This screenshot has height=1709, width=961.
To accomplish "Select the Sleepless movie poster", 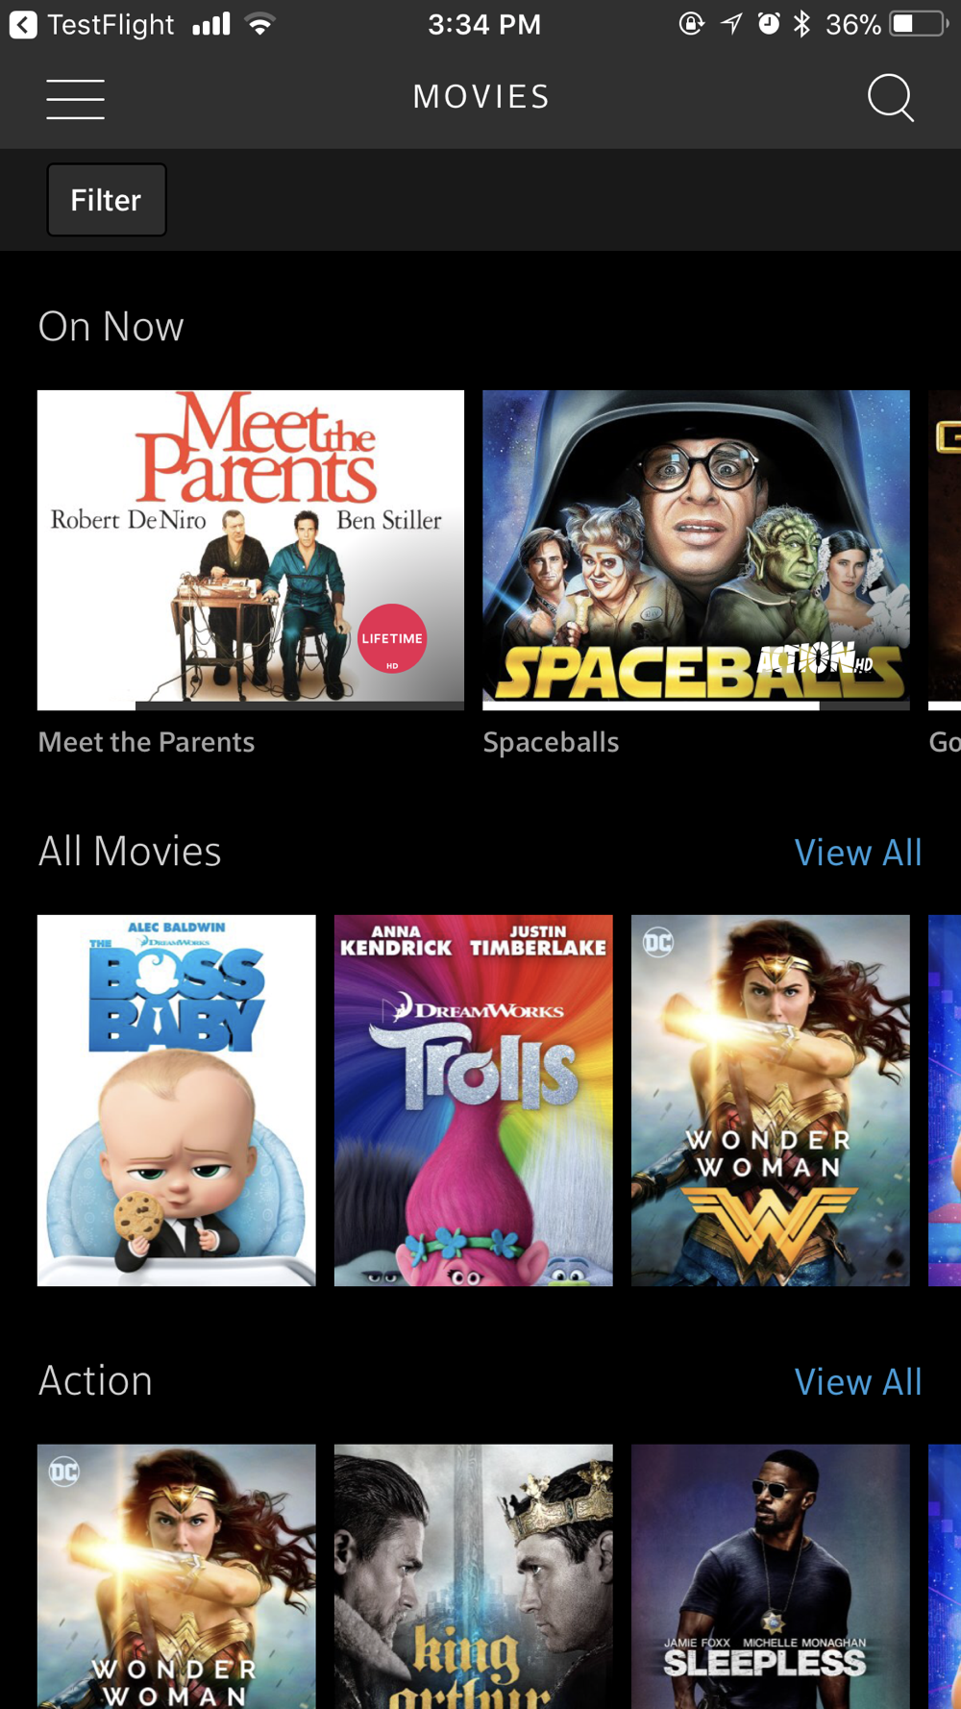I will [771, 1576].
